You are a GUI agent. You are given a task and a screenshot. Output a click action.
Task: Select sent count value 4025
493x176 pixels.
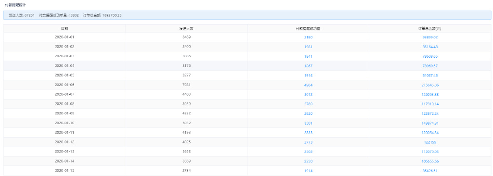(x=186, y=142)
